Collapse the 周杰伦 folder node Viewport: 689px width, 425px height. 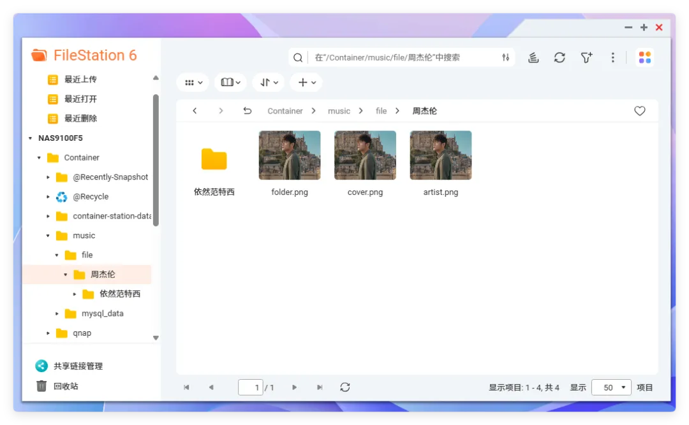[66, 275]
